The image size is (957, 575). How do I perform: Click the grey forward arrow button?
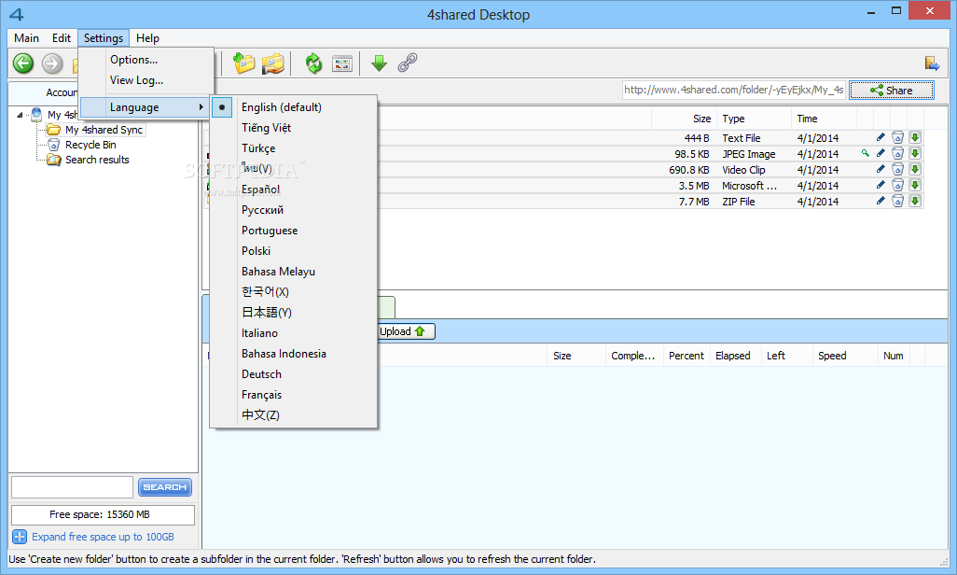pos(52,63)
